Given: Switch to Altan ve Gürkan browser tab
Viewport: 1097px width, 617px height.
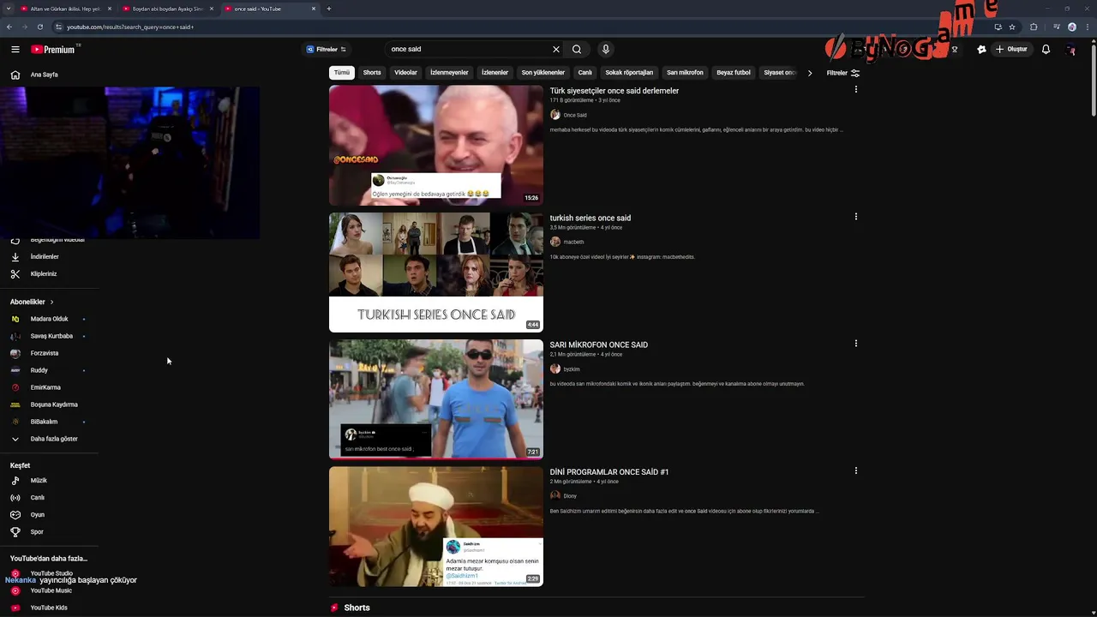Looking at the screenshot, I should click(65, 9).
